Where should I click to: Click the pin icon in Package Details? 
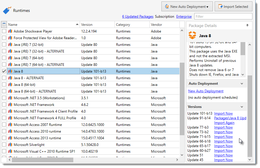coord(247,26)
